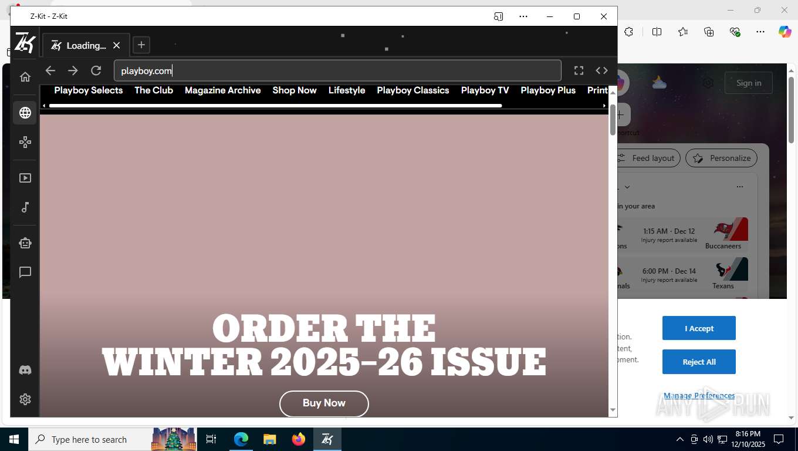This screenshot has width=798, height=451.
Task: Click the nav scrollbar left arrow
Action: [x=44, y=106]
